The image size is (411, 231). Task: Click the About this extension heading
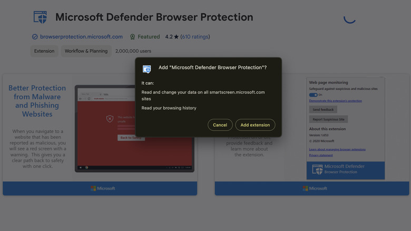pyautogui.click(x=327, y=129)
